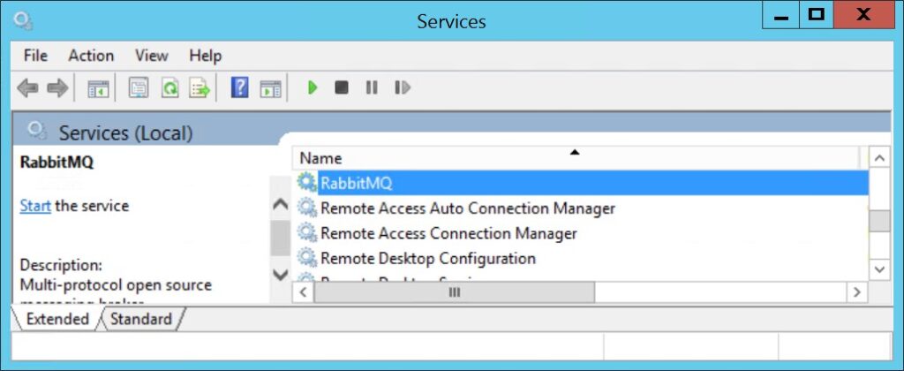This screenshot has width=904, height=371.
Task: Toggle the Show/Hide Console Tree icon
Action: pos(98,88)
